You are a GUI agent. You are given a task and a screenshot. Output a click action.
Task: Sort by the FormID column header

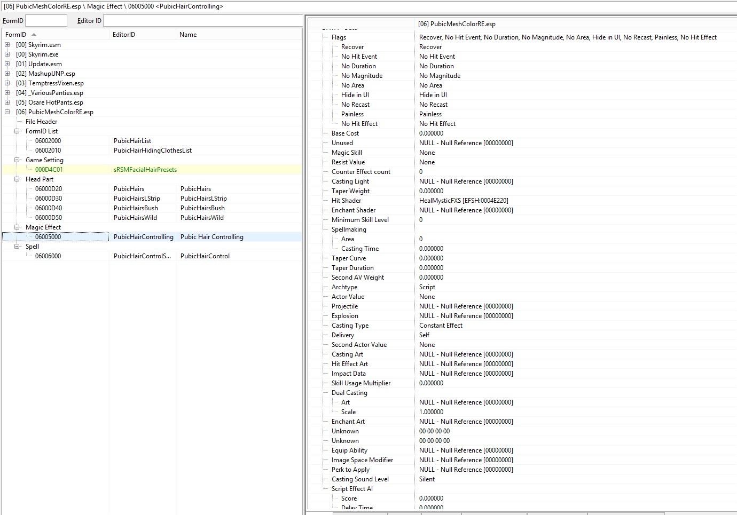[56, 35]
